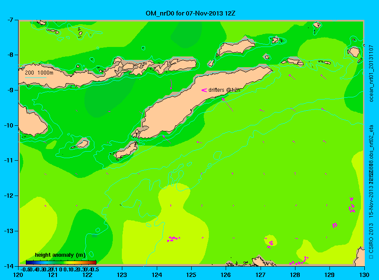The height and width of the screenshot is (280, 379).
Task: Click longitude label '126' on the x-axis
Action: click(x=226, y=275)
